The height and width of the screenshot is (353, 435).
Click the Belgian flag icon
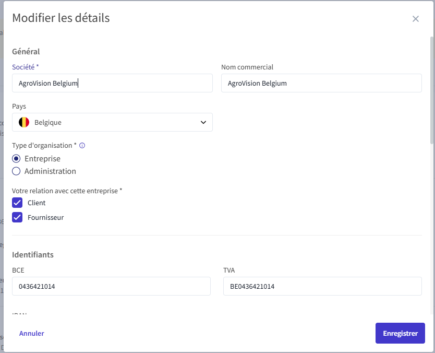[x=24, y=122]
